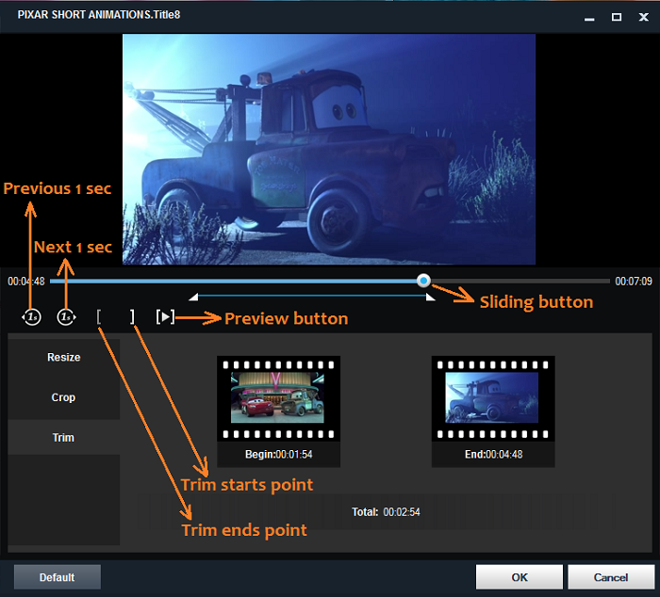Click the End frame thumbnail
The width and height of the screenshot is (660, 597).
(x=493, y=398)
